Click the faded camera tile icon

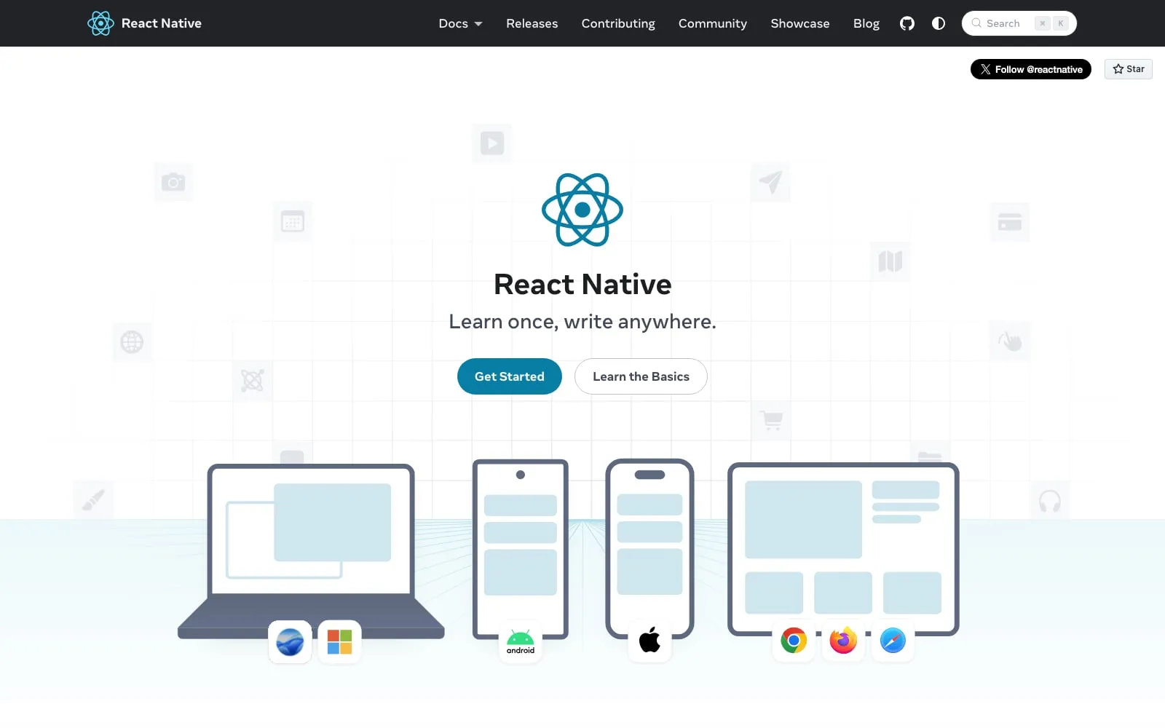[173, 182]
